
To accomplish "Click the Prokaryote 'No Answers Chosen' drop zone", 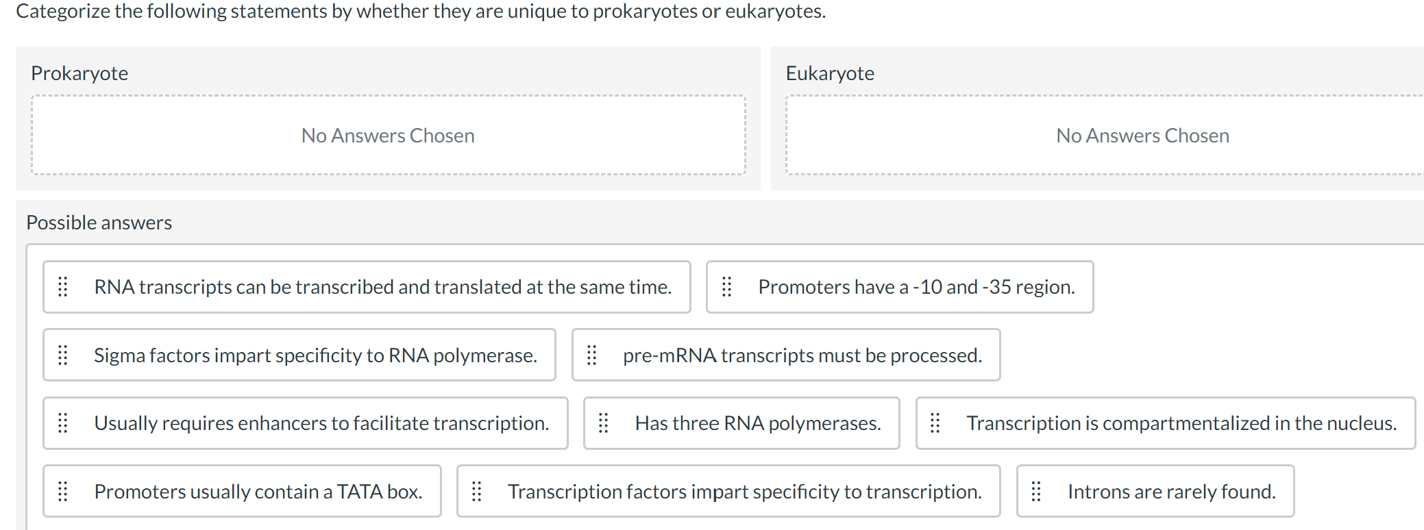I will coord(387,135).
